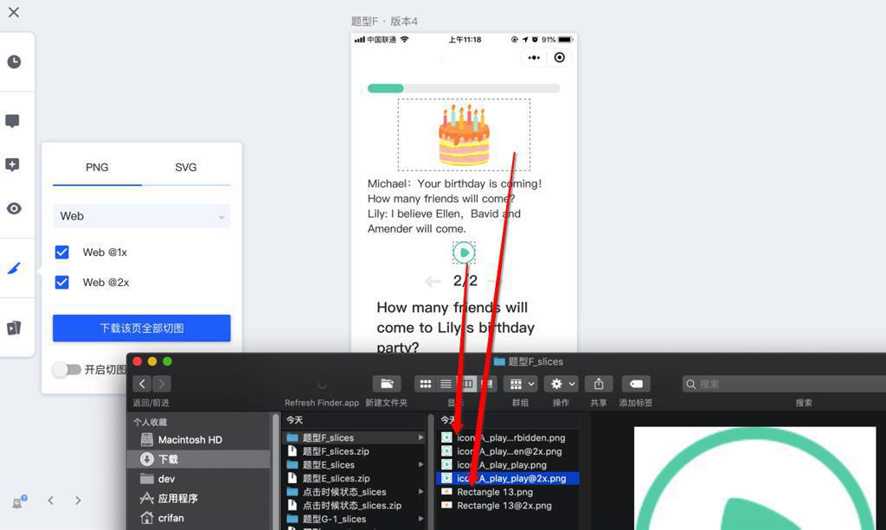Expand 点击时候状态_slices folder arrow

coord(421,492)
